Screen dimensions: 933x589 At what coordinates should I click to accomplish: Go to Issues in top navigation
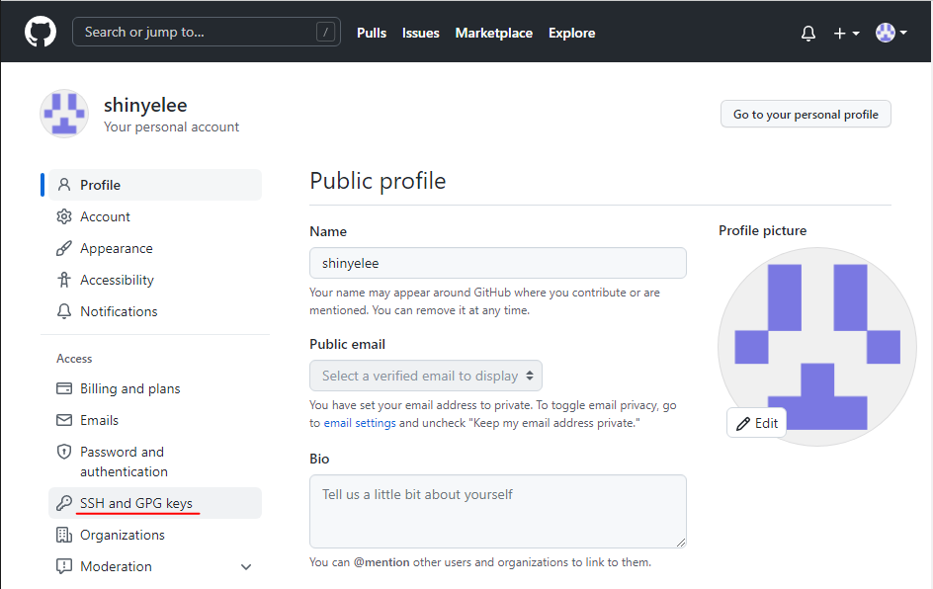click(x=421, y=34)
